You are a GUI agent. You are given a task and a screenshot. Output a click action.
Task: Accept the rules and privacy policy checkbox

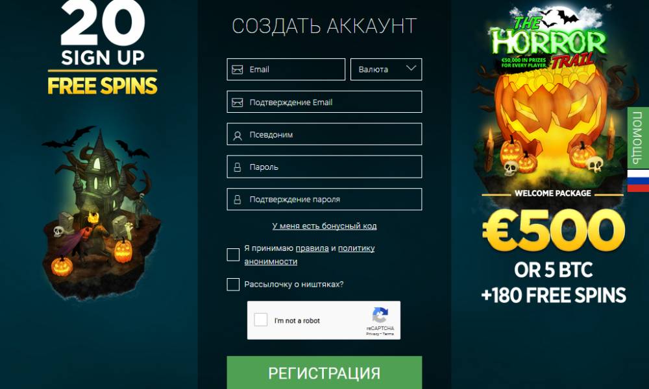[233, 255]
